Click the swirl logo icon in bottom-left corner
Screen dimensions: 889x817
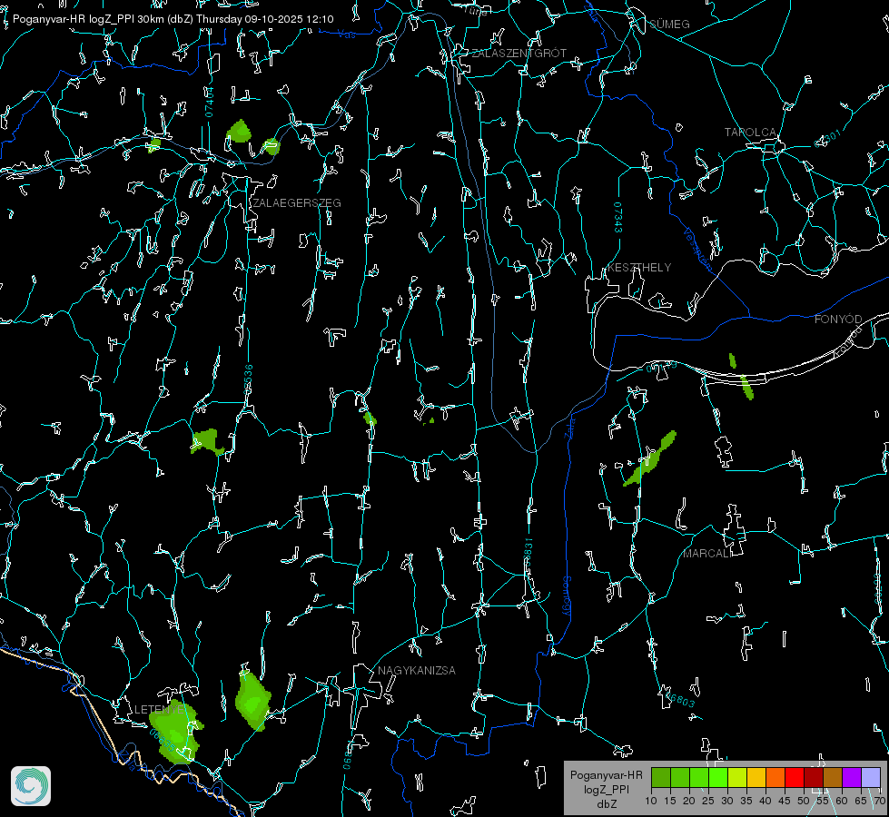tap(31, 786)
